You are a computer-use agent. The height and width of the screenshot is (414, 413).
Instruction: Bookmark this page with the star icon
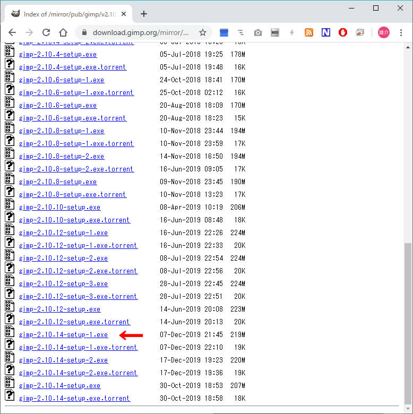point(203,32)
